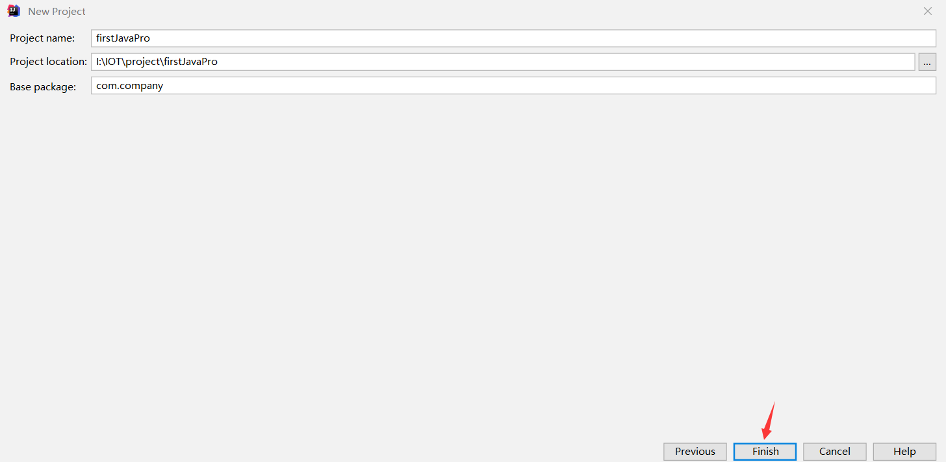Screen dimensions: 946x462
Task: Go back with the Previous button
Action: point(695,451)
